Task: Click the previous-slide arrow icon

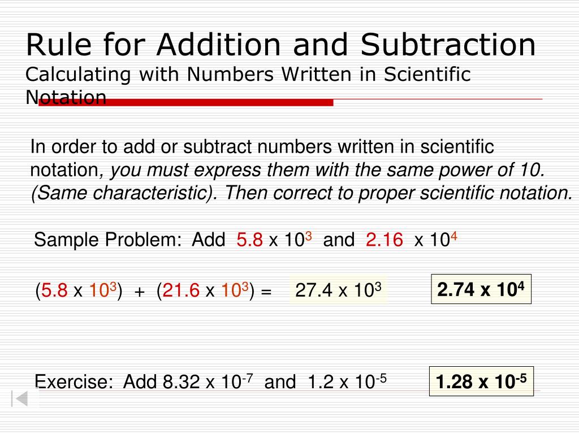Action: click(20, 399)
